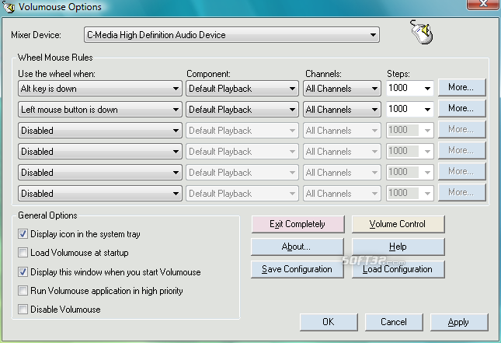Open the second row Steps dropdown
Screen dimensions: 501x343
point(427,110)
